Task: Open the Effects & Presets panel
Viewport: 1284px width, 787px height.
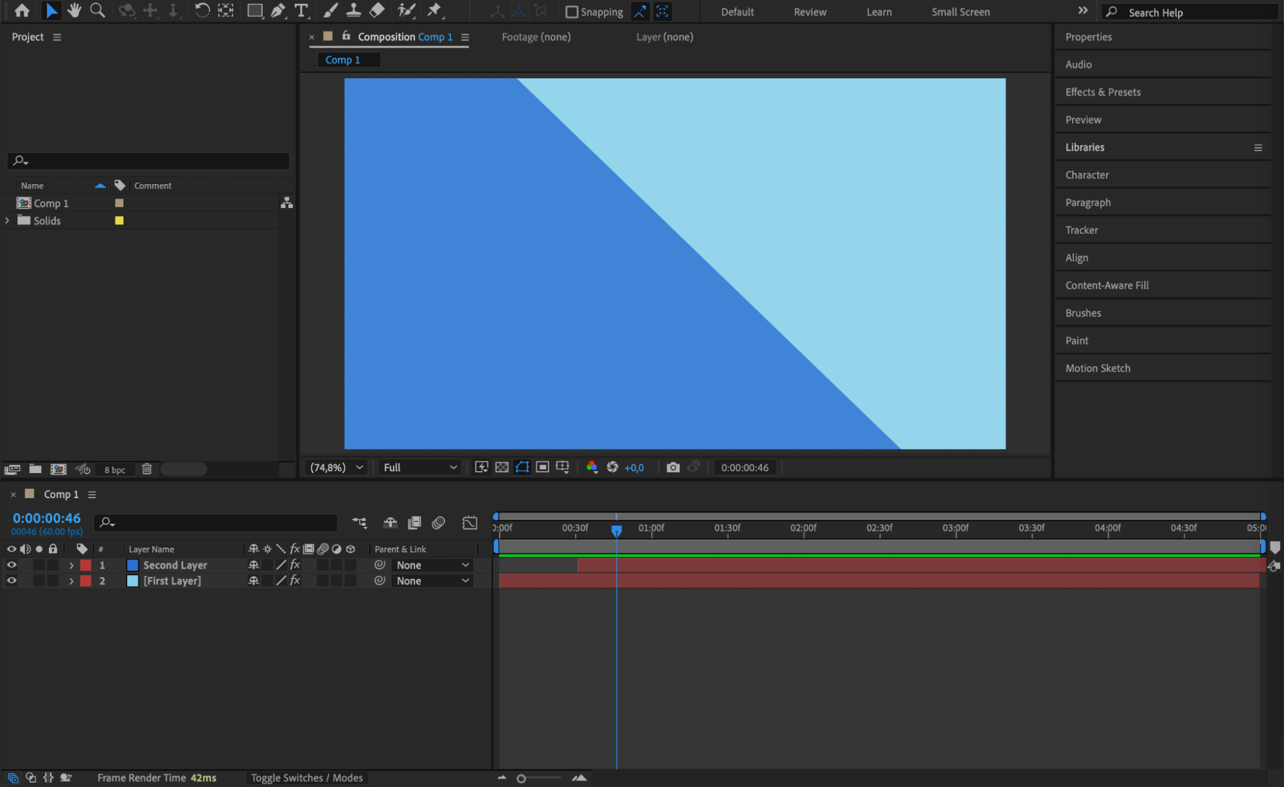Action: click(x=1102, y=92)
